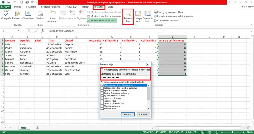Image resolution: width=254 pixels, height=134 pixels.
Task: Close the Proteger hoja dialog
Action: tap(147, 65)
